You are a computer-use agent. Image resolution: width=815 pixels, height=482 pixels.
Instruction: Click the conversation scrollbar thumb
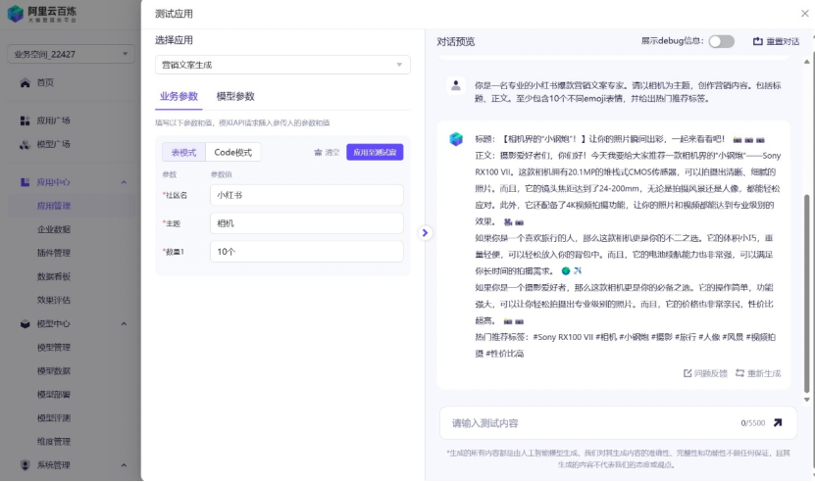807,294
